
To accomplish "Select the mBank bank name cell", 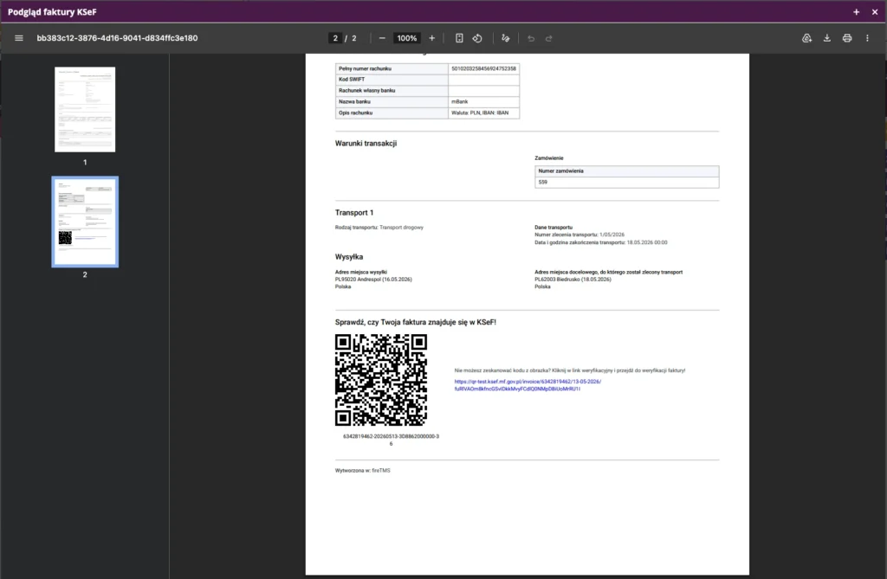I will [483, 102].
